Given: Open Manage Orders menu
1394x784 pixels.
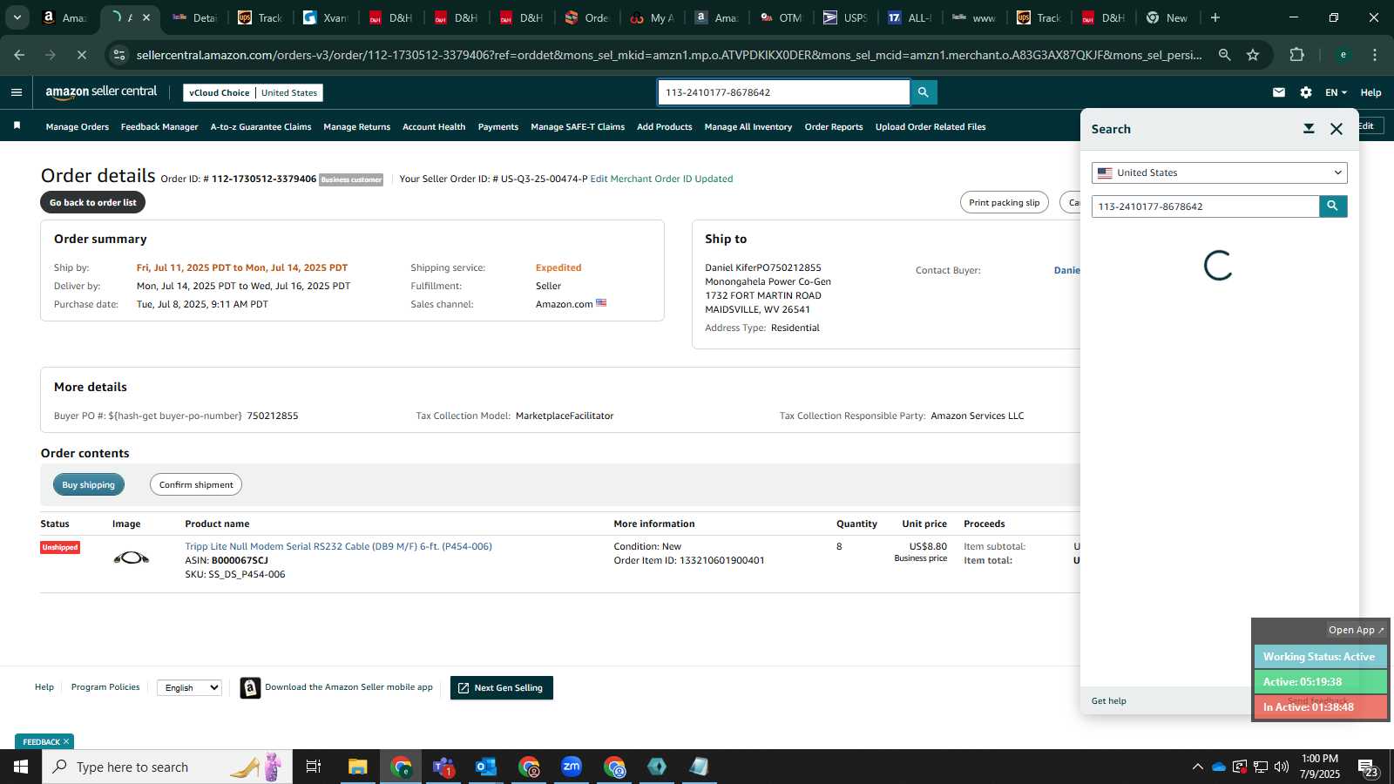Looking at the screenshot, I should [x=78, y=127].
